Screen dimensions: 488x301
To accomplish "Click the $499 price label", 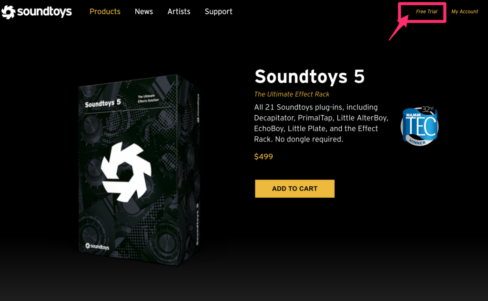I will click(263, 156).
